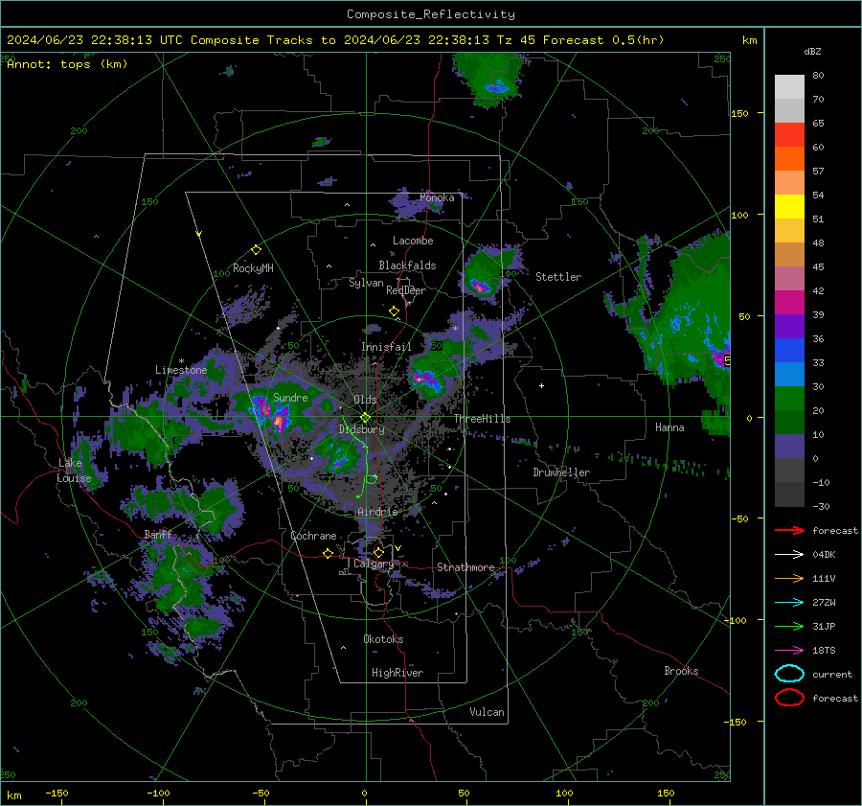Click the Calgary city label

374,564
